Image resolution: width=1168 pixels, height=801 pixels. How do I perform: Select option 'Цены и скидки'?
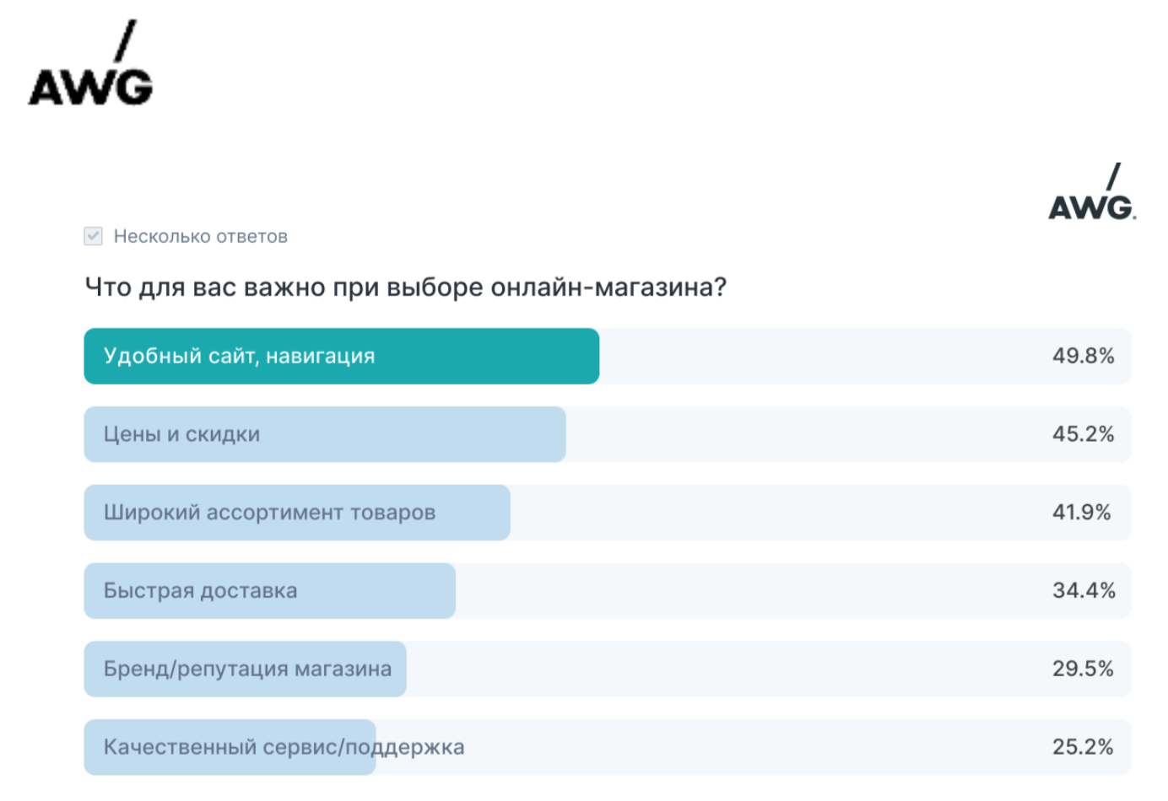[181, 434]
